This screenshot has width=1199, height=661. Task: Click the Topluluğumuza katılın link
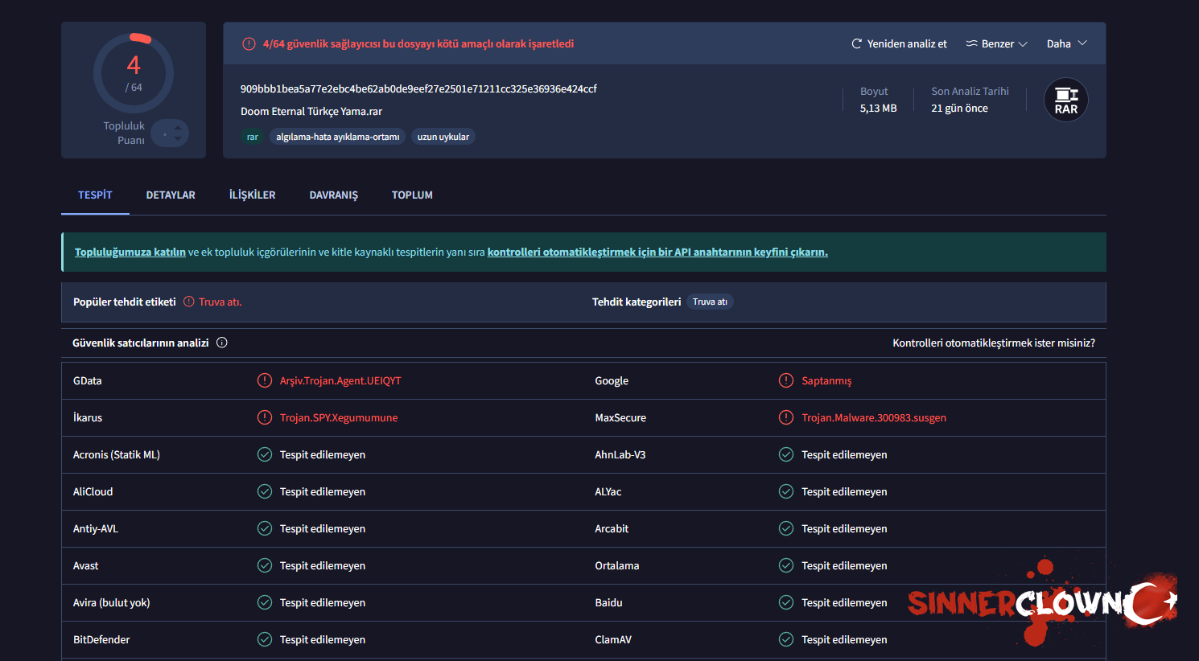pos(130,252)
